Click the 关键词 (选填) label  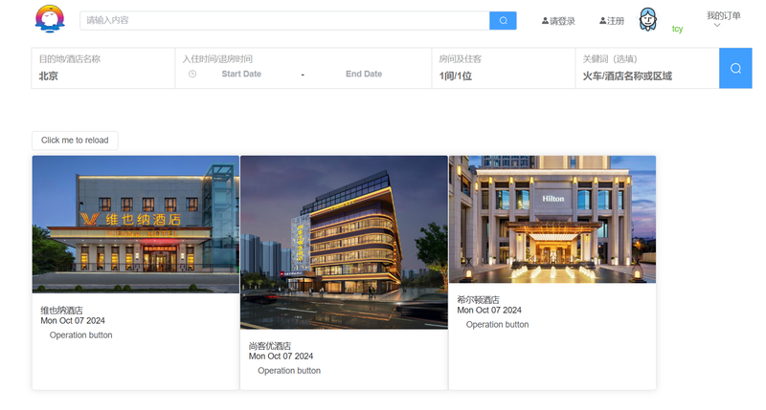pyautogui.click(x=610, y=59)
